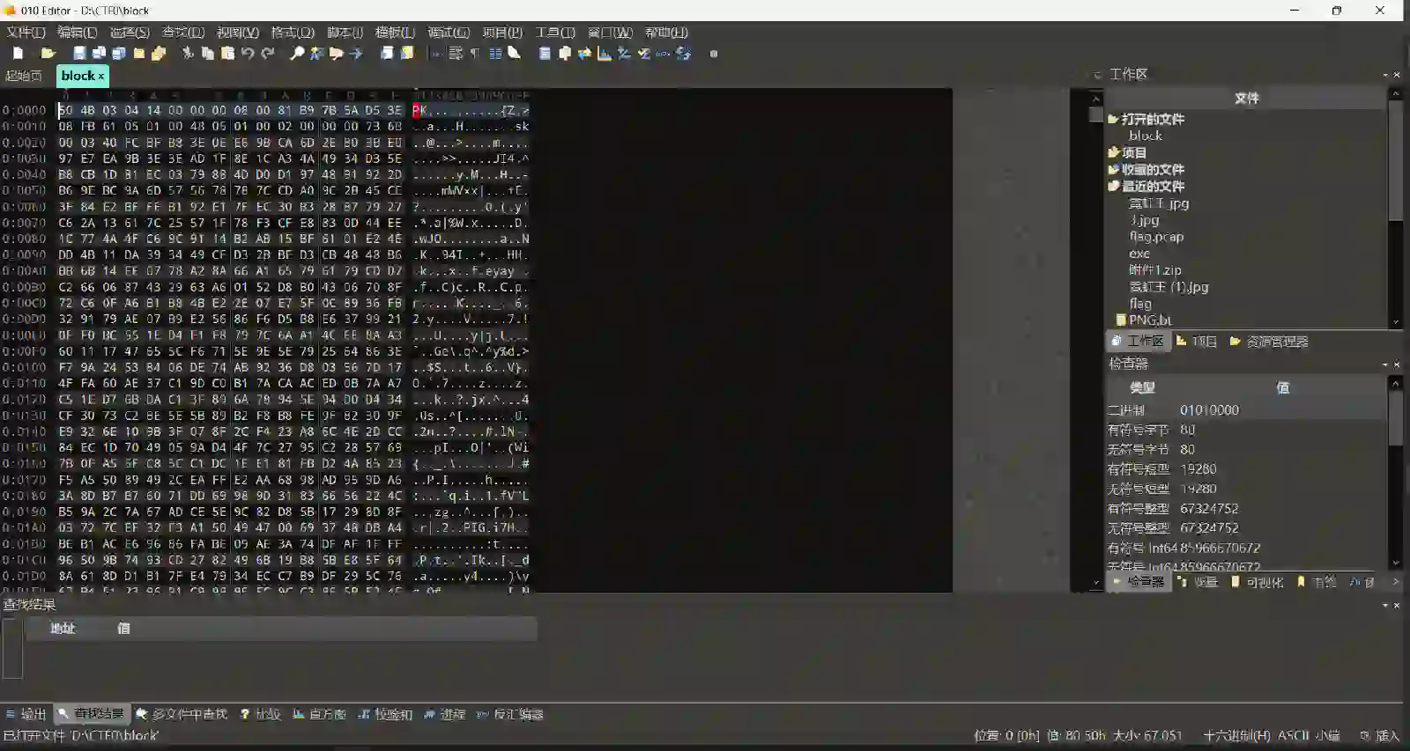Click the Paste clipboard icon

click(227, 54)
